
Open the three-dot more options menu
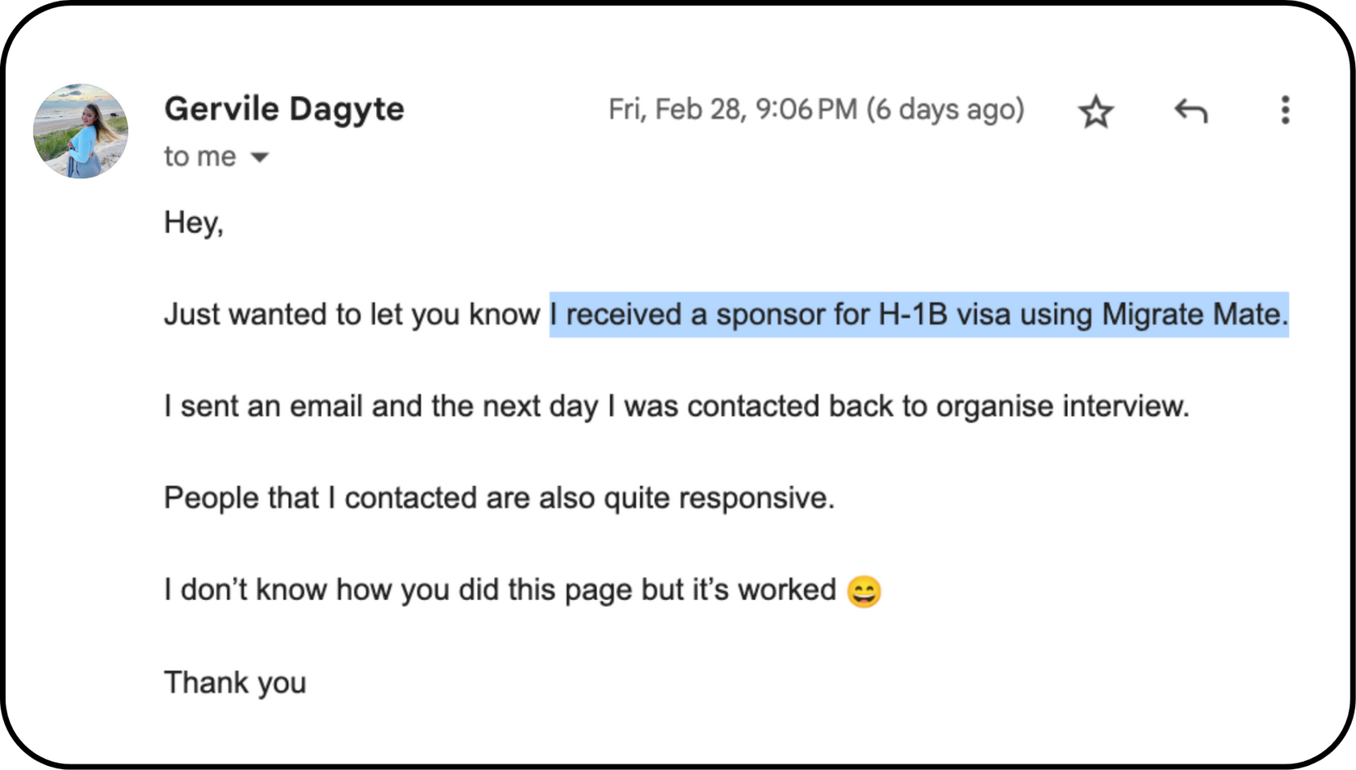(x=1285, y=110)
